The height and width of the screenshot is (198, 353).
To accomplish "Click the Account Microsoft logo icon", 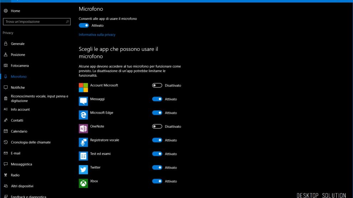I will tap(83, 88).
